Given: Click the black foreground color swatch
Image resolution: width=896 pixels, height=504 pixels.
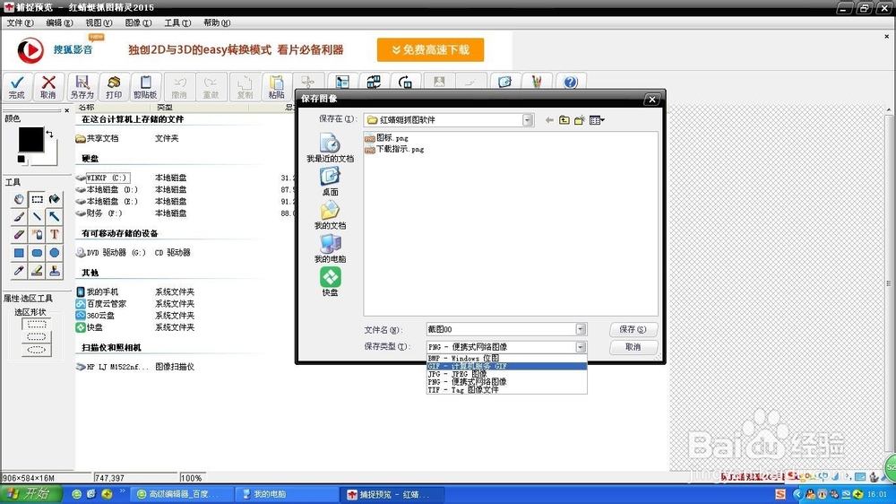Looking at the screenshot, I should [30, 140].
